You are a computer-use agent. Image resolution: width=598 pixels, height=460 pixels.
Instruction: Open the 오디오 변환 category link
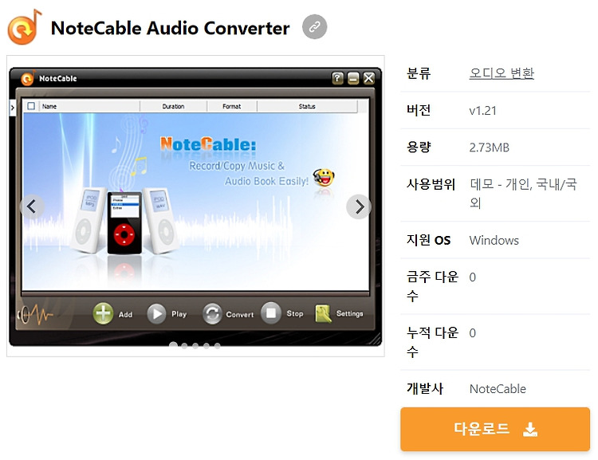pos(502,73)
